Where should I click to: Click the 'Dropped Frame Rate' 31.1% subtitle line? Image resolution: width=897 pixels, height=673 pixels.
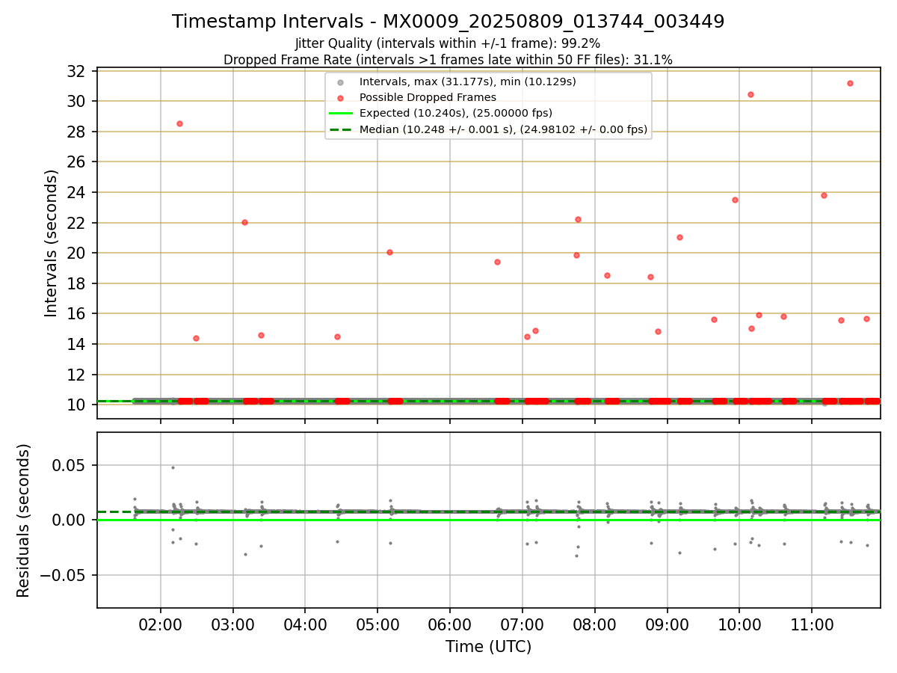pos(448,60)
